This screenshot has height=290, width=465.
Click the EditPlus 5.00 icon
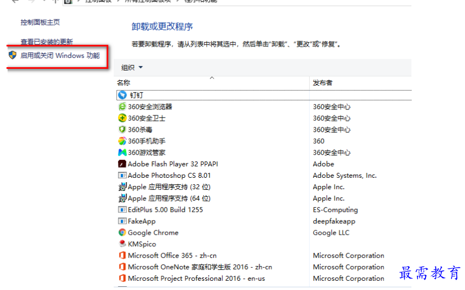pos(122,210)
